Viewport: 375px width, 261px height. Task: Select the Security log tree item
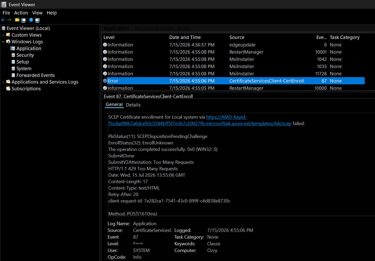(25, 55)
